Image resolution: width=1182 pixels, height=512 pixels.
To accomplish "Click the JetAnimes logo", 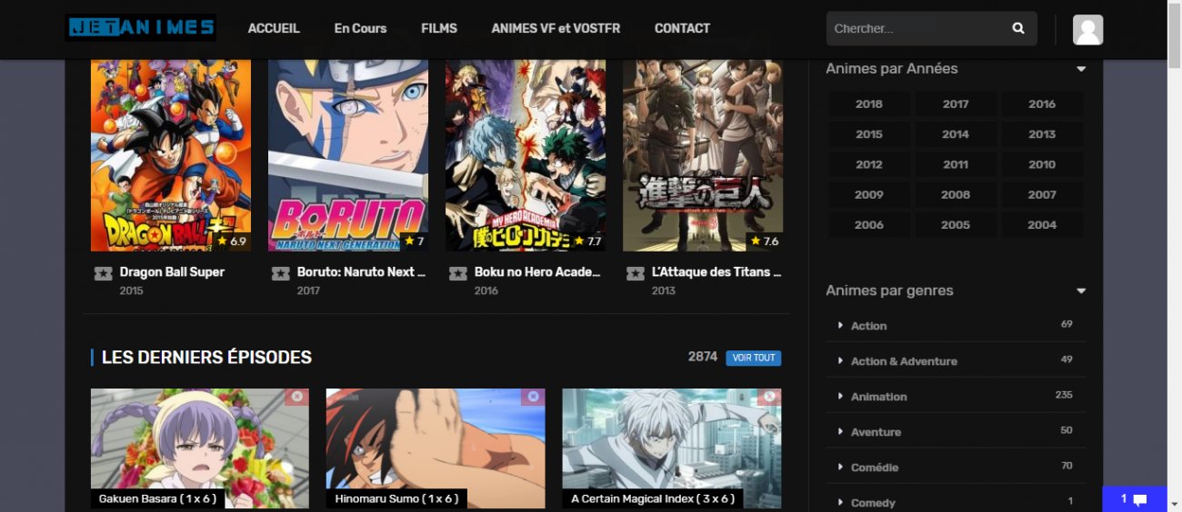I will [141, 27].
